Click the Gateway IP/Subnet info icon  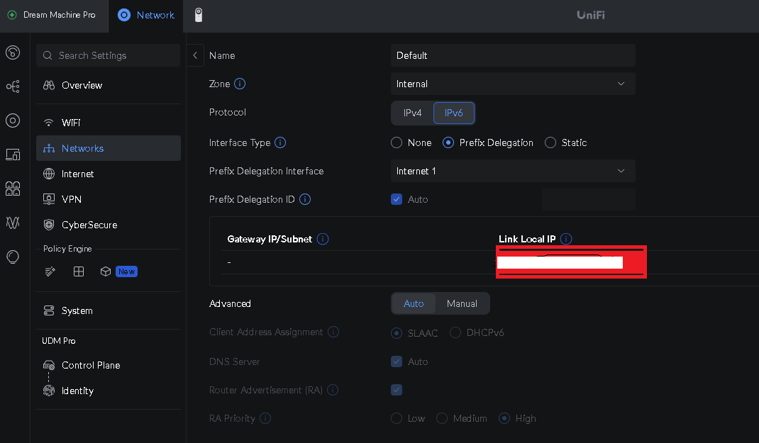[323, 240]
